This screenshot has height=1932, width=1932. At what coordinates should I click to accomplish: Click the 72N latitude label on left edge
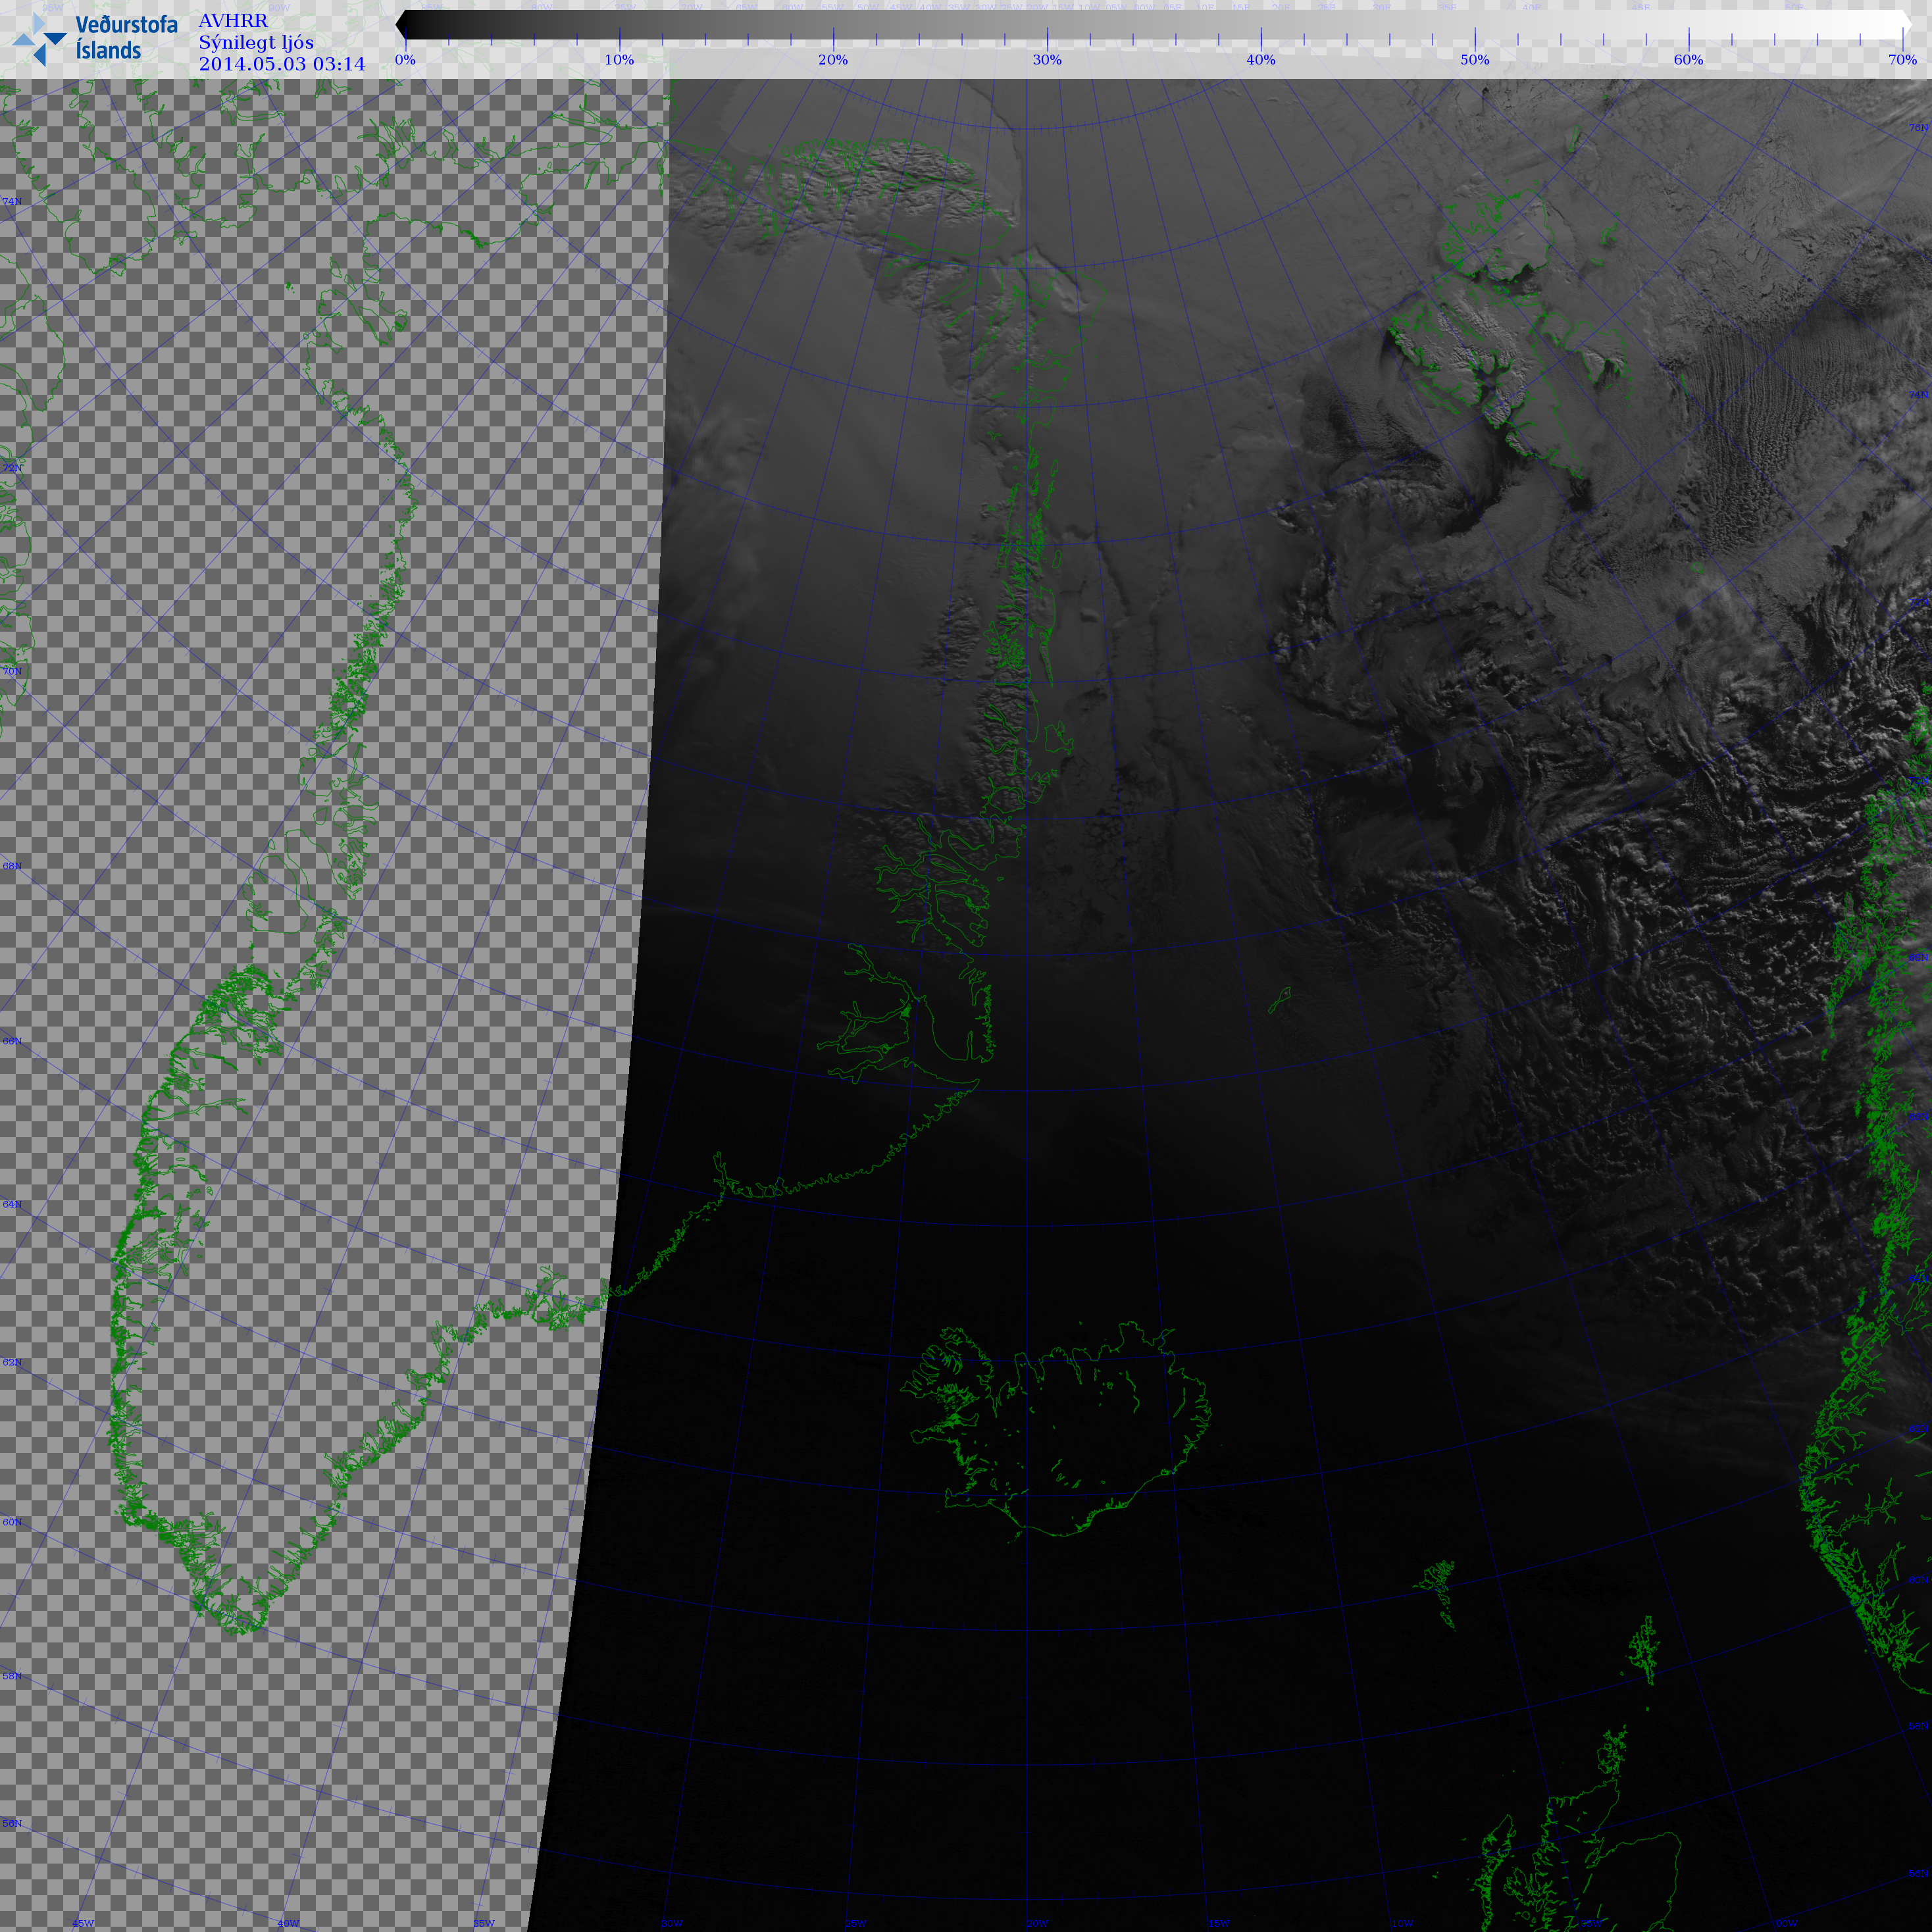[x=12, y=468]
